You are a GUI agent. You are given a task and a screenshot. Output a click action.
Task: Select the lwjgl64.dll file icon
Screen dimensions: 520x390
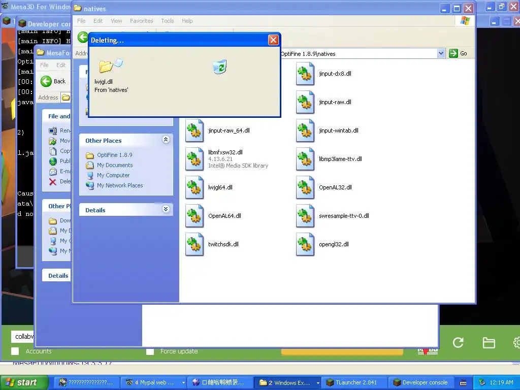click(194, 188)
